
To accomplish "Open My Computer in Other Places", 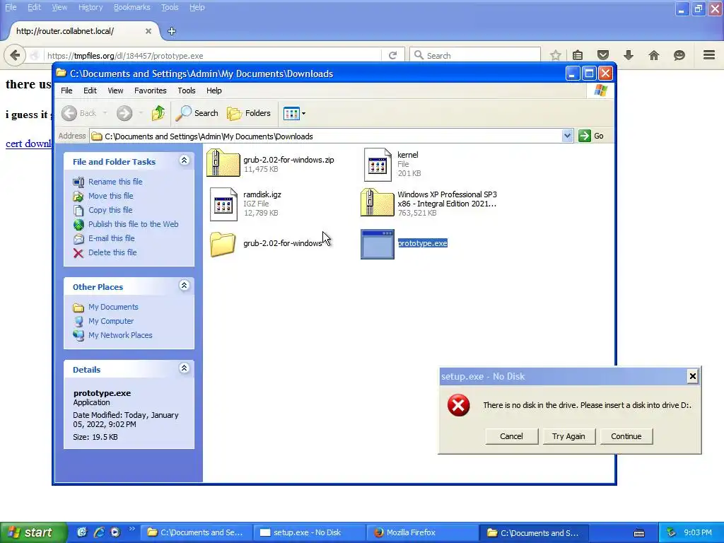I will (111, 321).
